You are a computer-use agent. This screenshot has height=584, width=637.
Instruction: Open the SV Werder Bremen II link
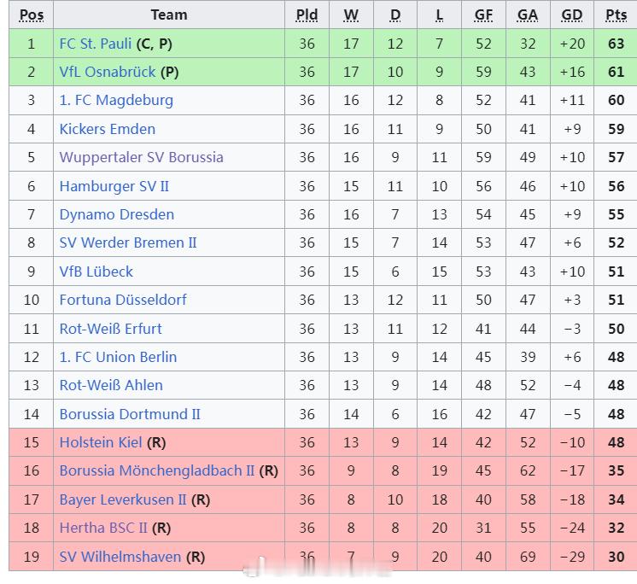[128, 242]
